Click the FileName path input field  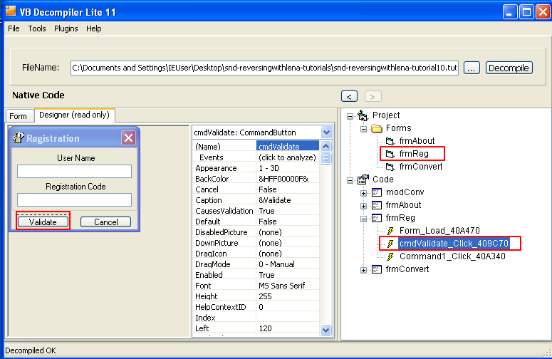tap(264, 68)
